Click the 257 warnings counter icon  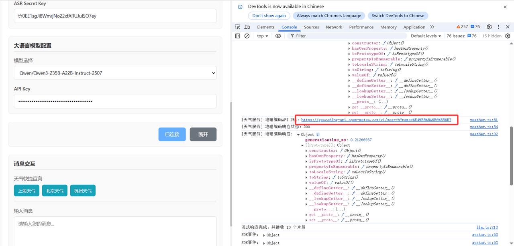tap(463, 27)
